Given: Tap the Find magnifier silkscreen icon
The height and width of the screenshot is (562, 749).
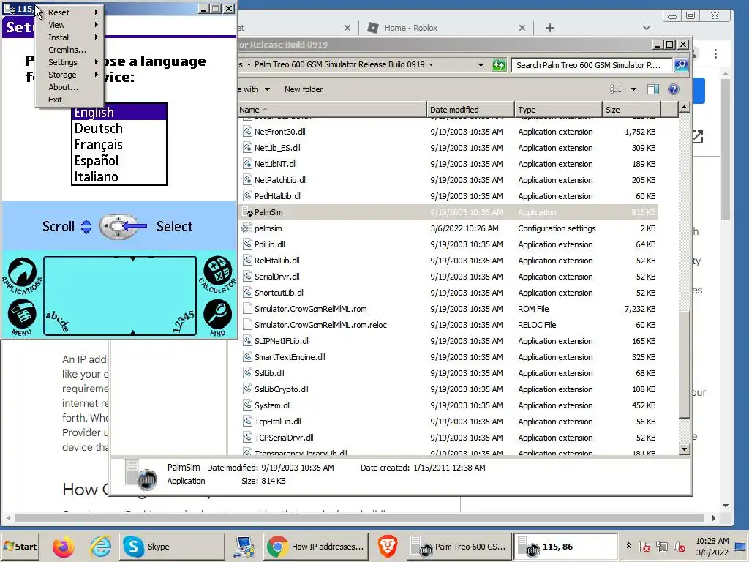Looking at the screenshot, I should point(217,317).
